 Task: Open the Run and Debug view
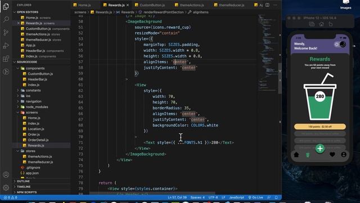click(x=6, y=46)
